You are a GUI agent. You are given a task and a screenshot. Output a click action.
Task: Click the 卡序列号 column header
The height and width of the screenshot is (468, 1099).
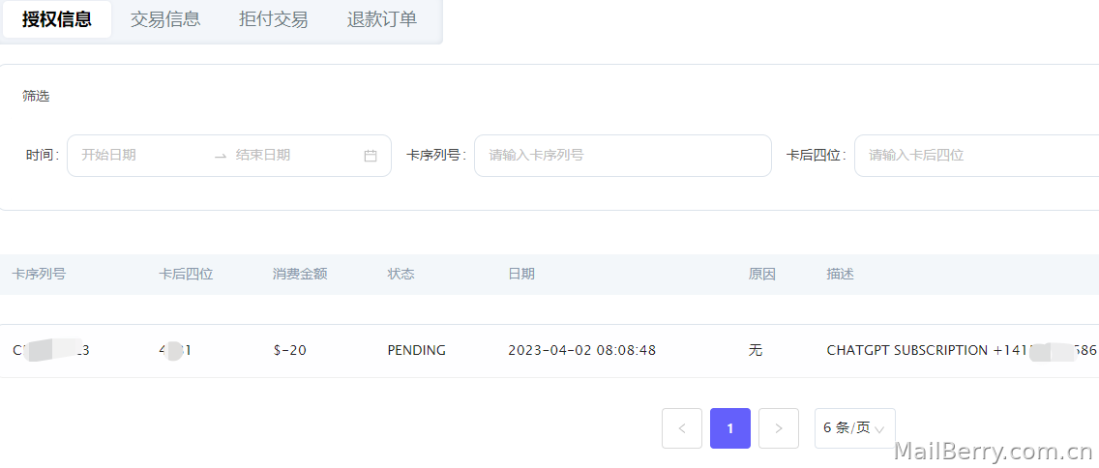pyautogui.click(x=39, y=274)
